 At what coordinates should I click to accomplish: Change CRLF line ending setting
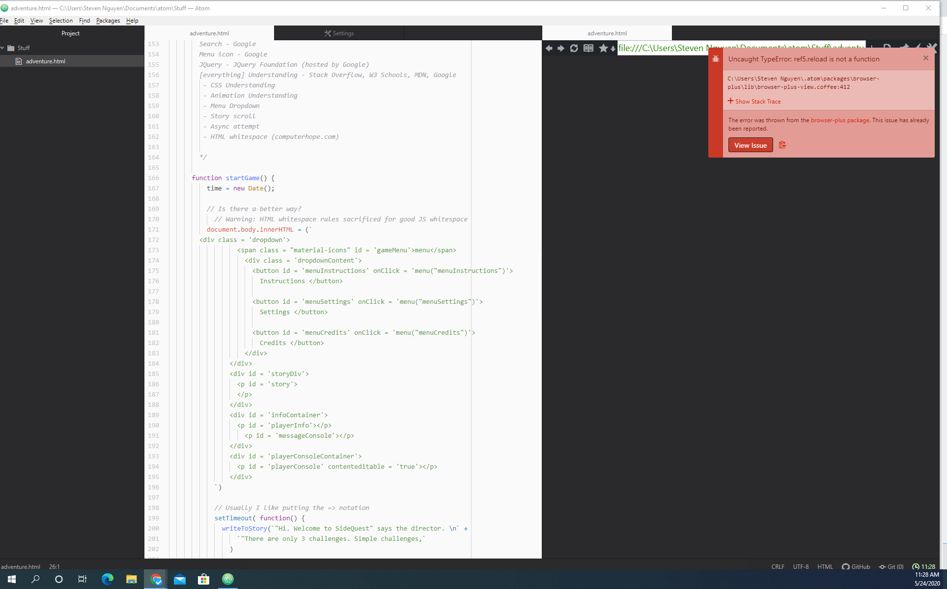click(x=778, y=566)
